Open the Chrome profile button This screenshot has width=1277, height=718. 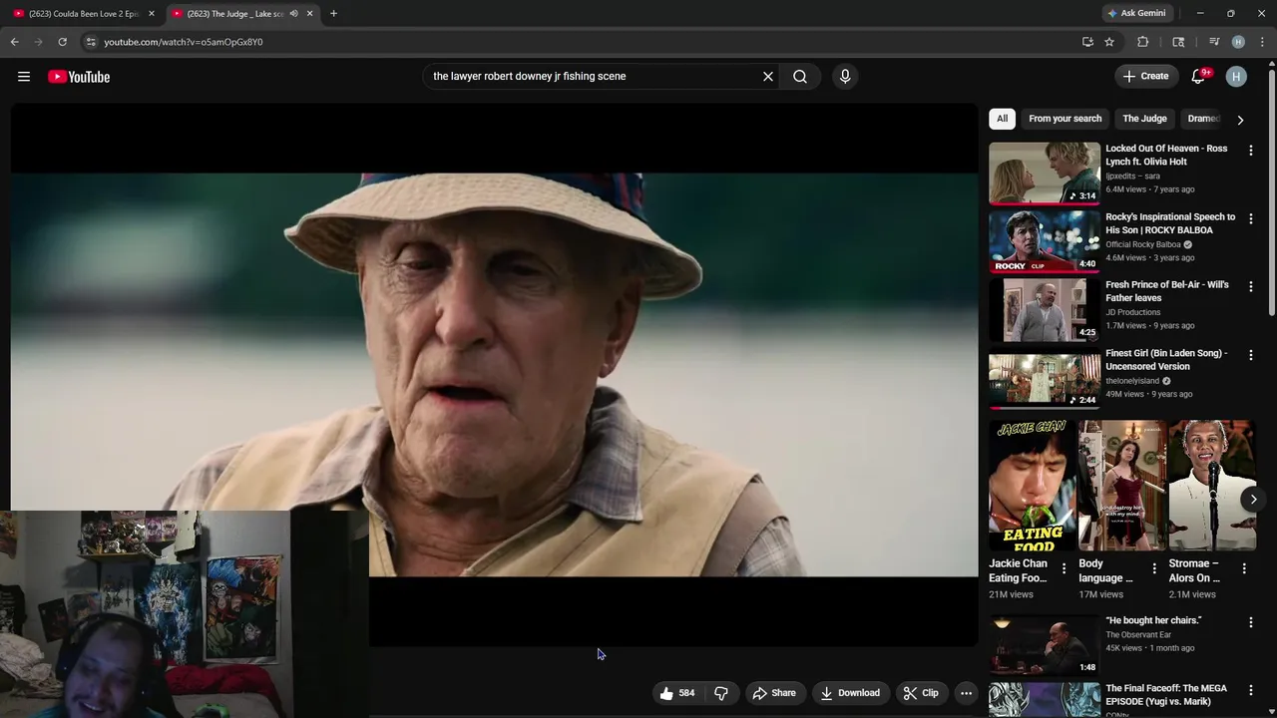(x=1238, y=42)
